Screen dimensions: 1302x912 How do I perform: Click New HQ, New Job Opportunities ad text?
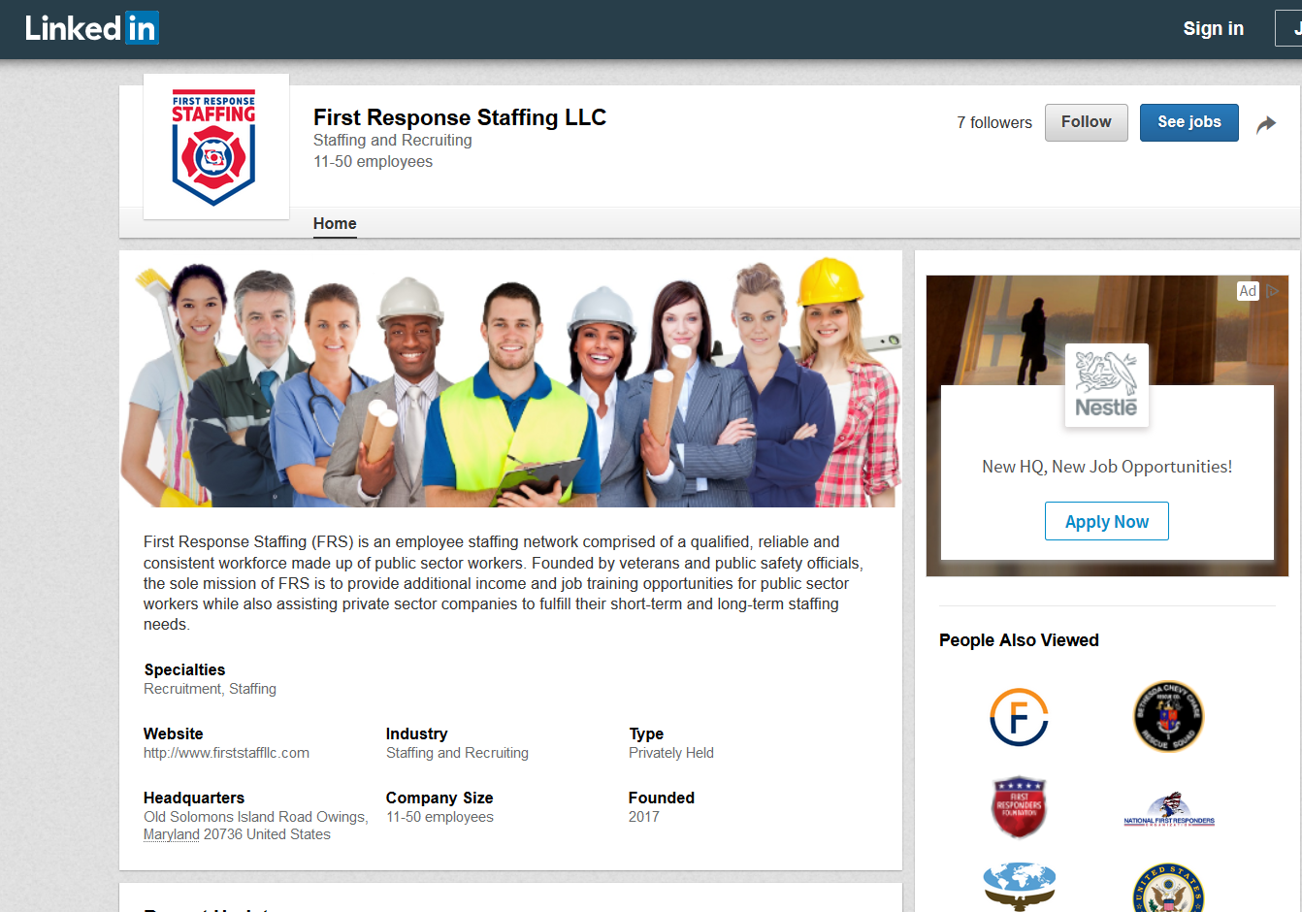coord(1107,467)
